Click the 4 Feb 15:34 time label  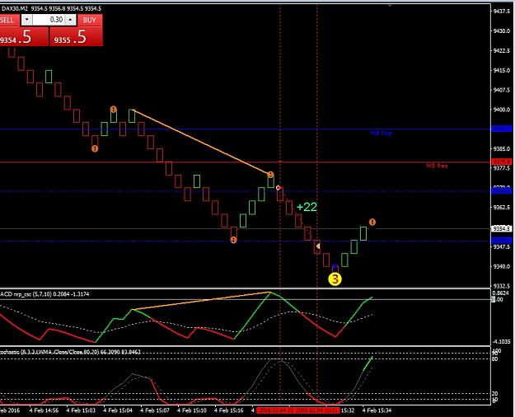pyautogui.click(x=377, y=410)
